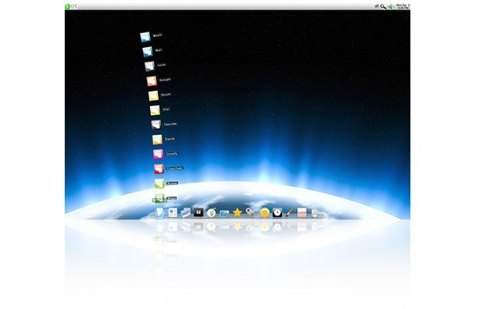Click the green volume speaker icon
Viewport: 479px width, 309px height.
click(390, 6)
